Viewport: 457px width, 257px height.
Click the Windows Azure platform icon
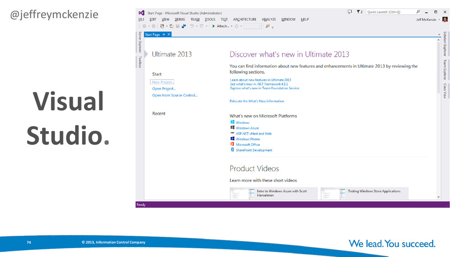click(x=232, y=128)
